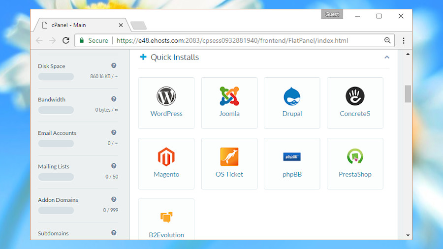Click the Email Accounts label
Screen dimensions: 443x249
57,133
